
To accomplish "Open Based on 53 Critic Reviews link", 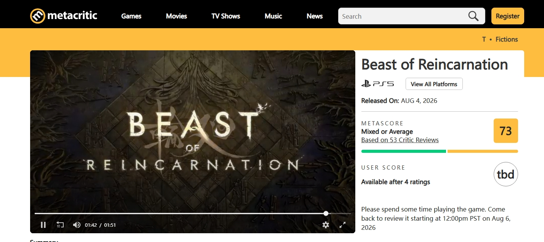I will pyautogui.click(x=400, y=140).
